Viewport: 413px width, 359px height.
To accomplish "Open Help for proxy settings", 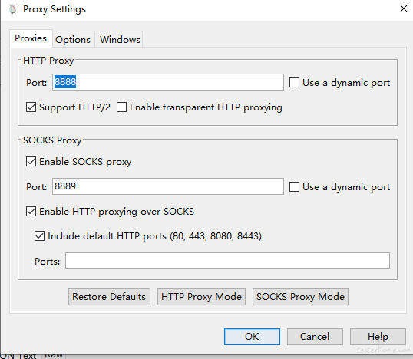I will [x=378, y=337].
